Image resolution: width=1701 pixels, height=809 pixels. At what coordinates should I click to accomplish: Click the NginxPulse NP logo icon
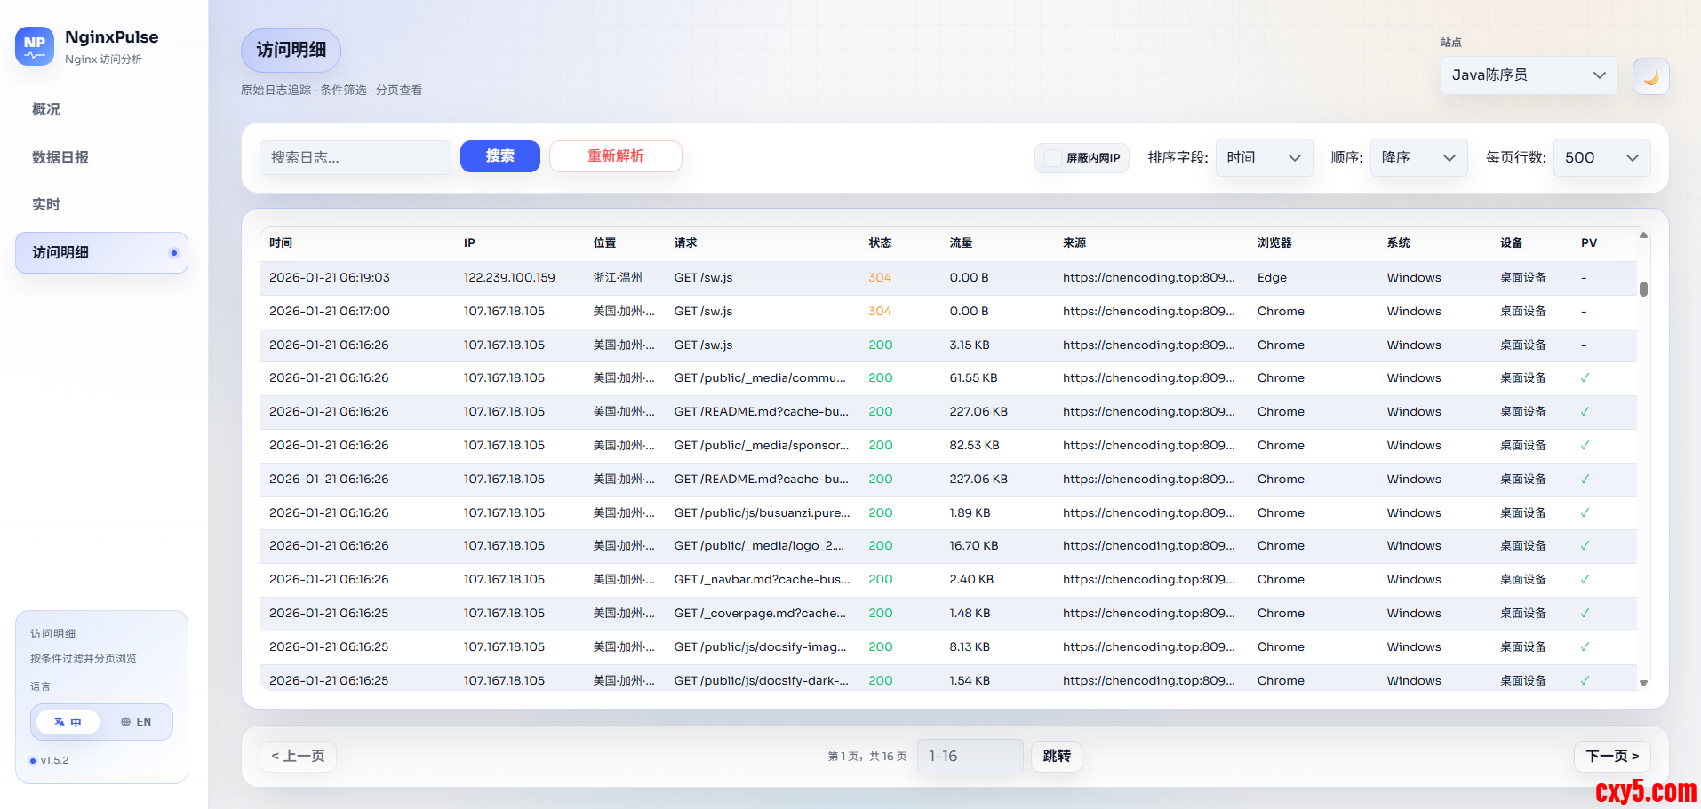pos(35,46)
